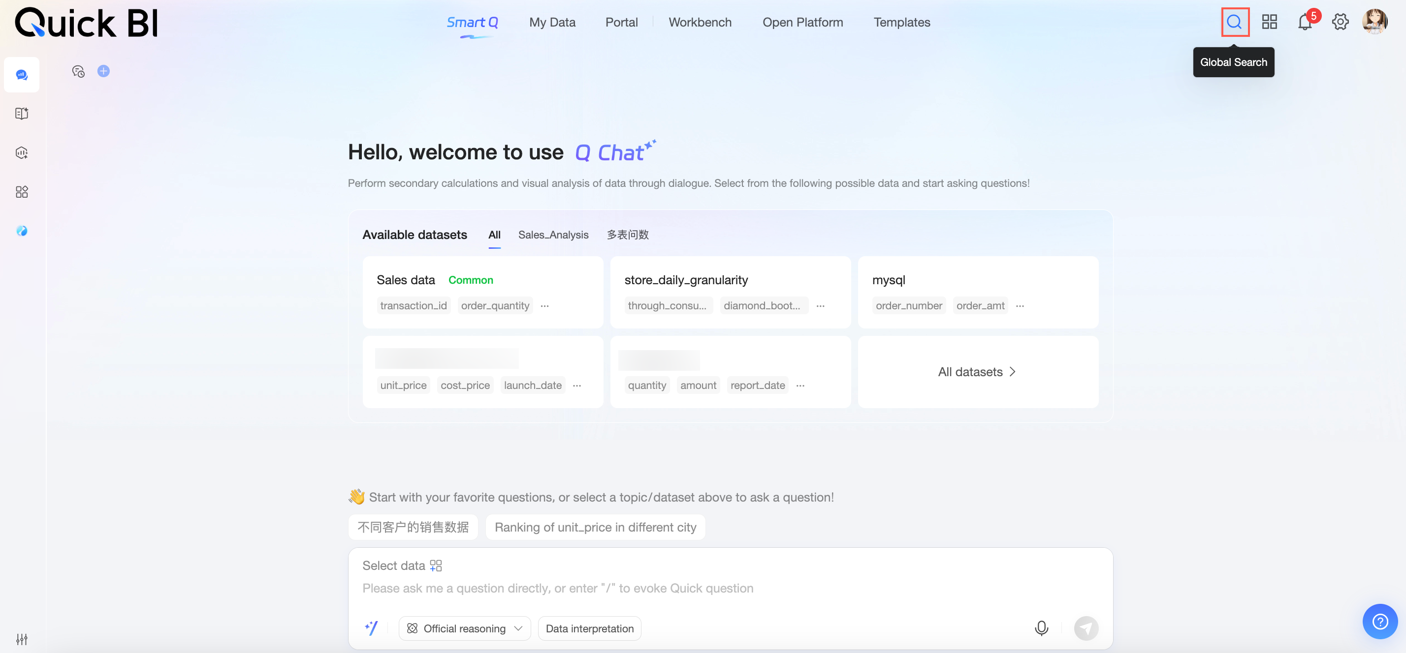Click the microphone voice input icon

(1041, 628)
